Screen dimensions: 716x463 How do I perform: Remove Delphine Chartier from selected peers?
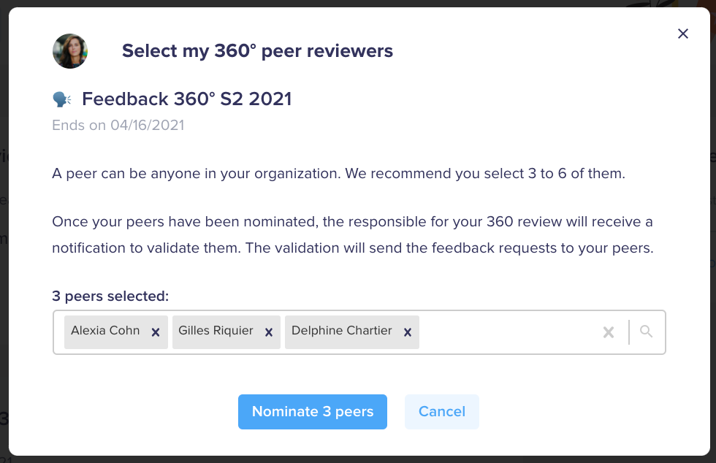click(x=408, y=332)
